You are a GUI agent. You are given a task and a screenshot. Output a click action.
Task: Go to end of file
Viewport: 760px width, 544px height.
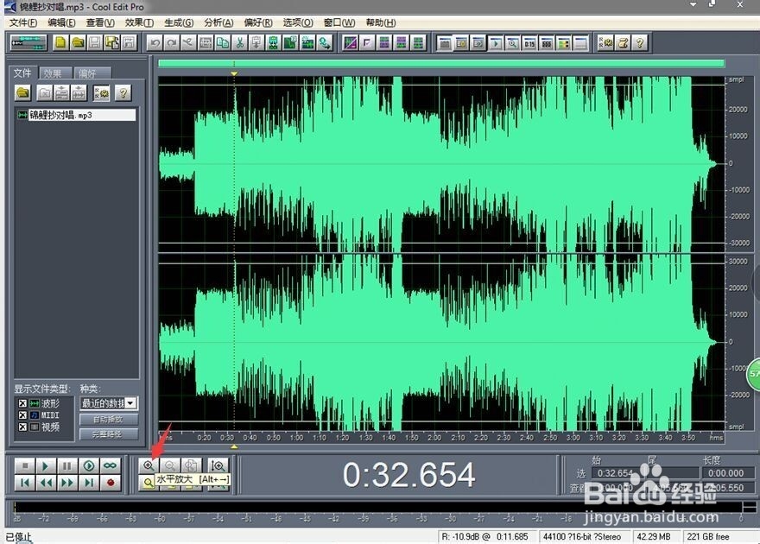pos(89,483)
